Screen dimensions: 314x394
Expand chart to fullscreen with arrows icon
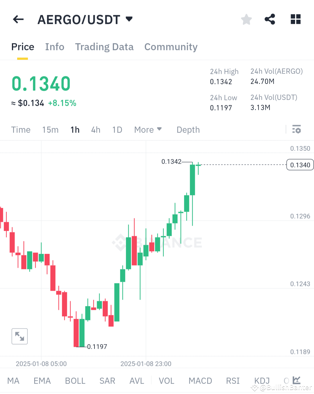(19, 336)
